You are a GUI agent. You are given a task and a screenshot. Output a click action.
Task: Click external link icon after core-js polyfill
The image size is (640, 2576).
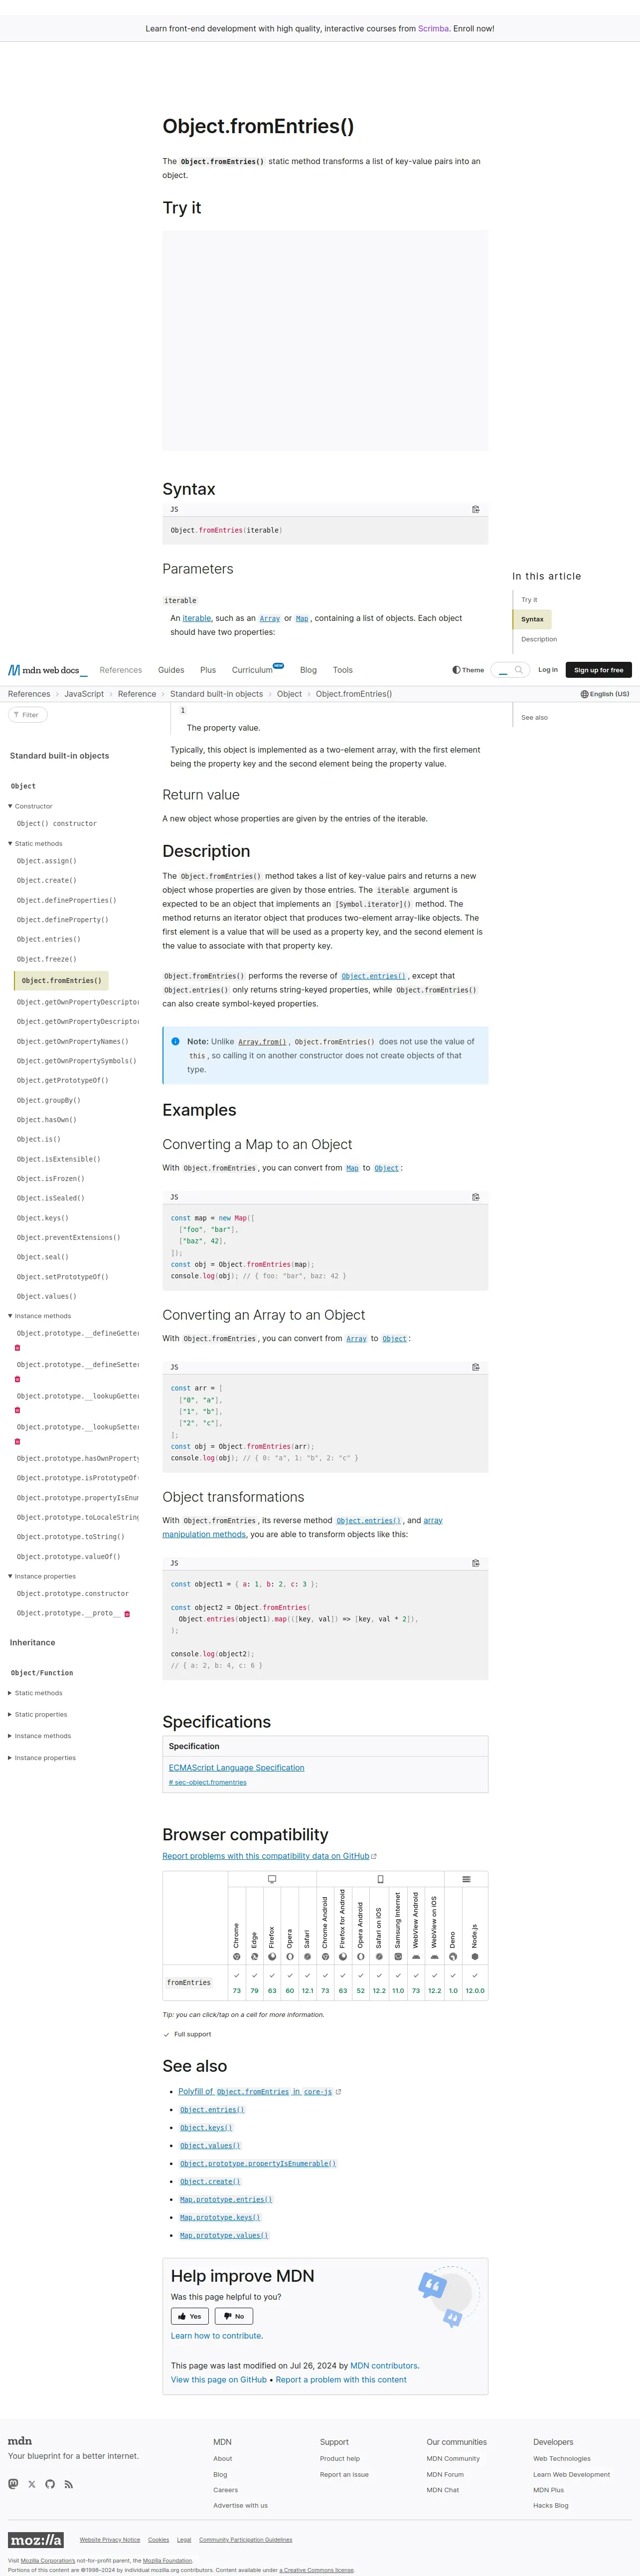[x=338, y=2092]
